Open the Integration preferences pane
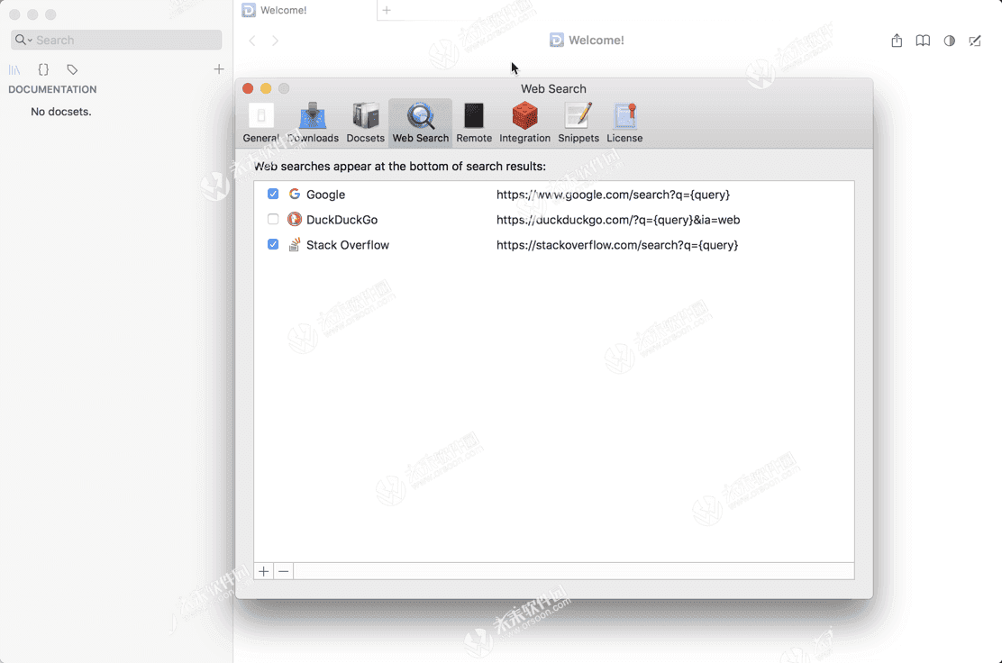Viewport: 1002px width, 663px height. 524,123
